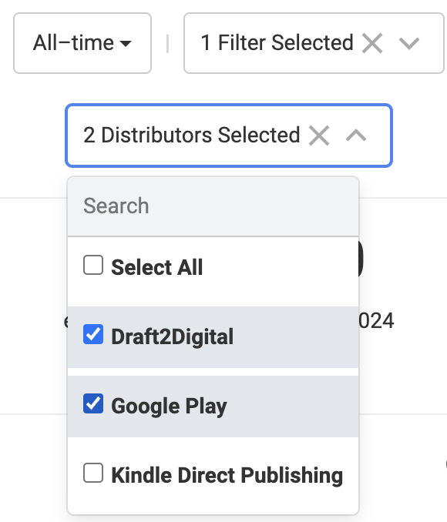Collapse the Distributors dropdown up-chevron
Image resolution: width=447 pixels, height=522 pixels.
pyautogui.click(x=356, y=136)
